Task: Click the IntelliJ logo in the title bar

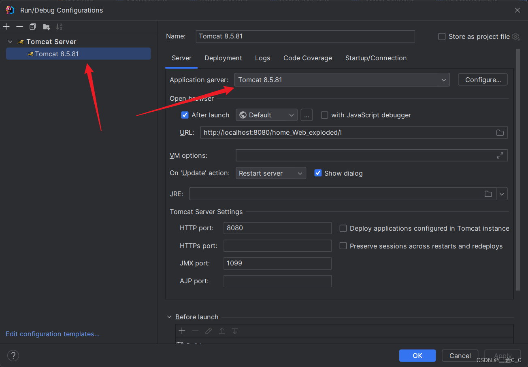Action: point(10,10)
